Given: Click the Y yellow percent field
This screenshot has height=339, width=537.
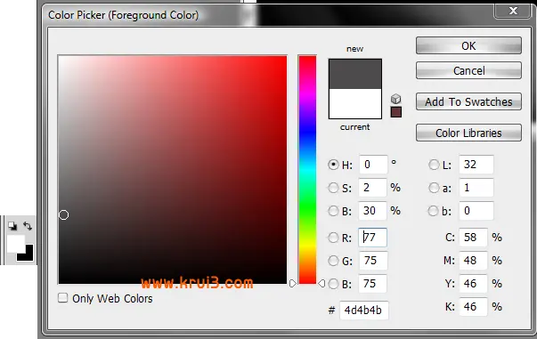Looking at the screenshot, I should [x=473, y=284].
